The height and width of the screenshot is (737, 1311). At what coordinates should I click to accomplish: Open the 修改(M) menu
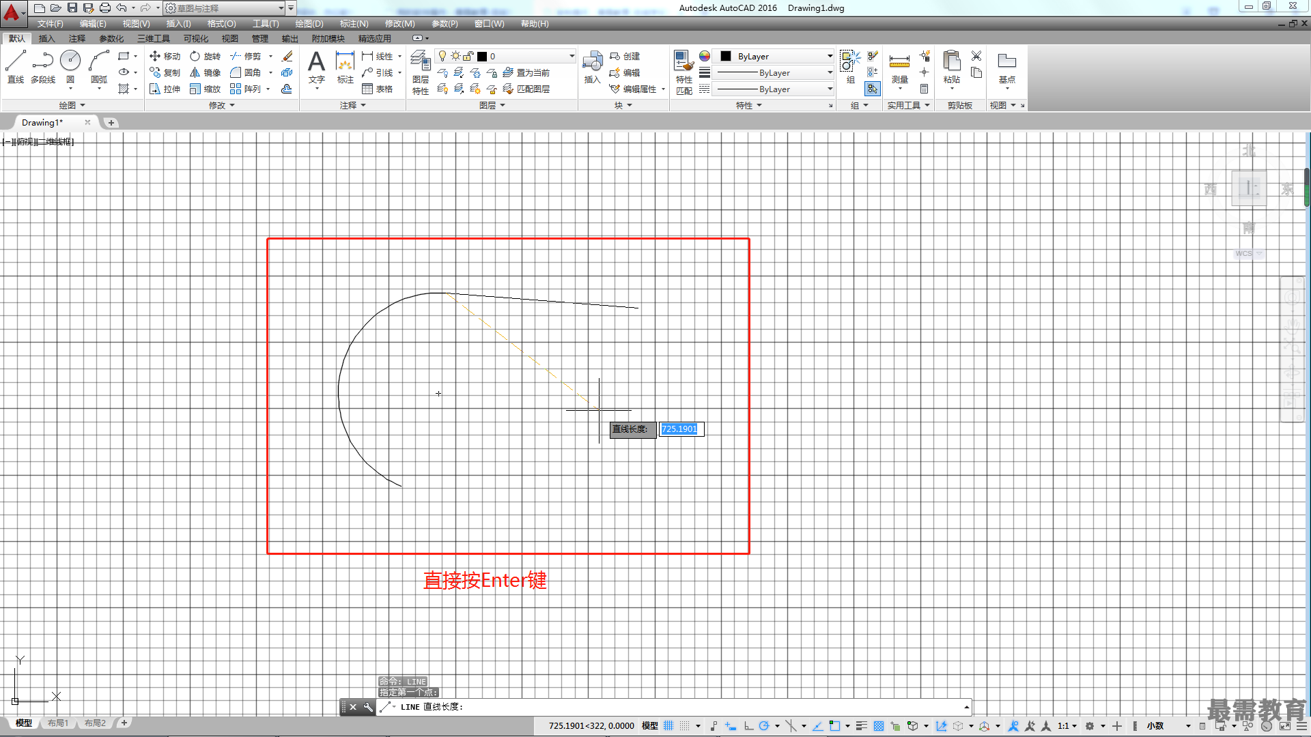399,24
